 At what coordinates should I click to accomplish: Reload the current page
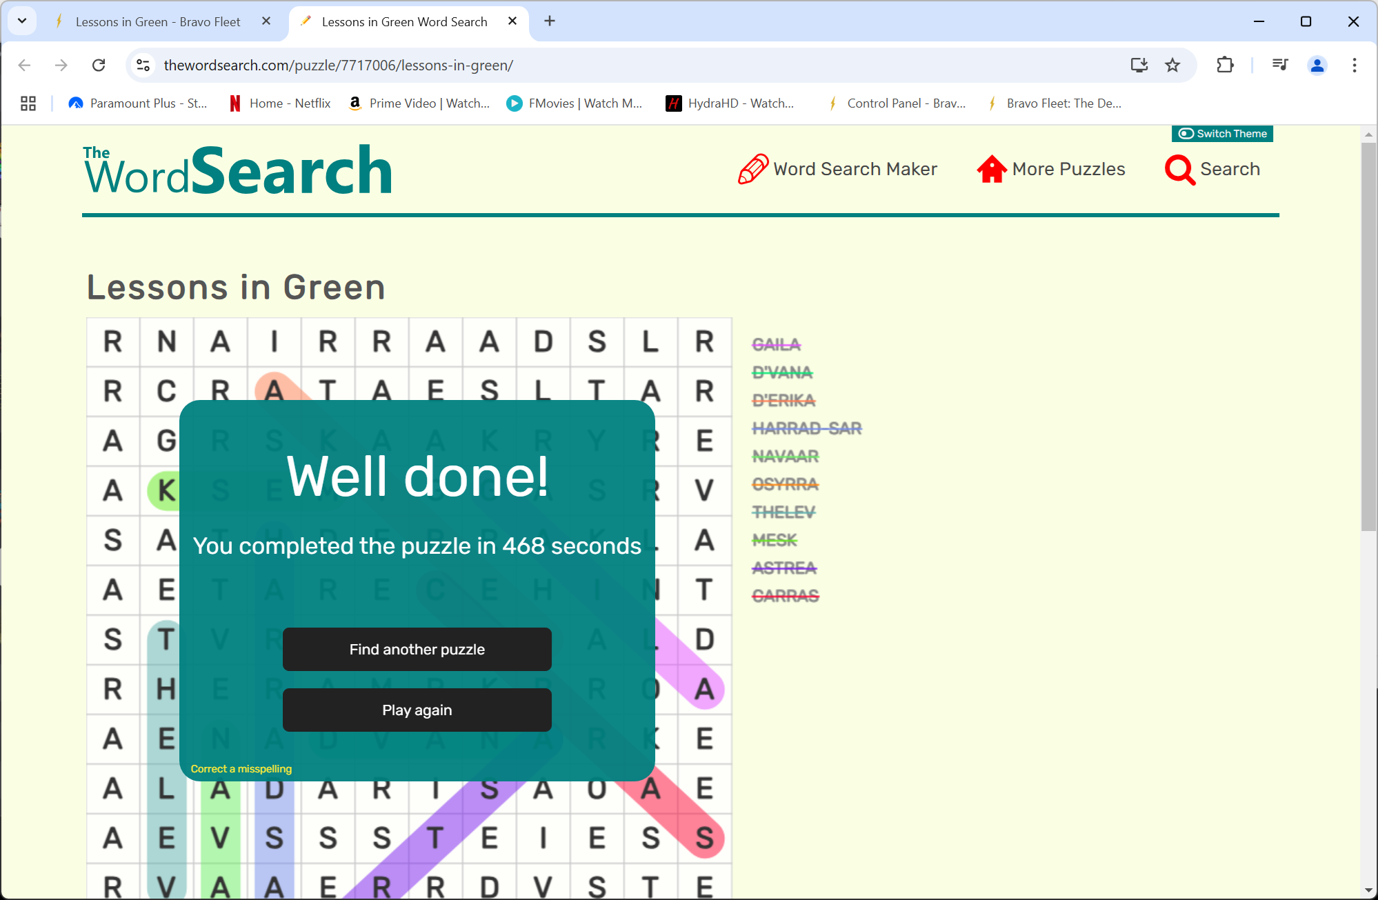click(99, 65)
